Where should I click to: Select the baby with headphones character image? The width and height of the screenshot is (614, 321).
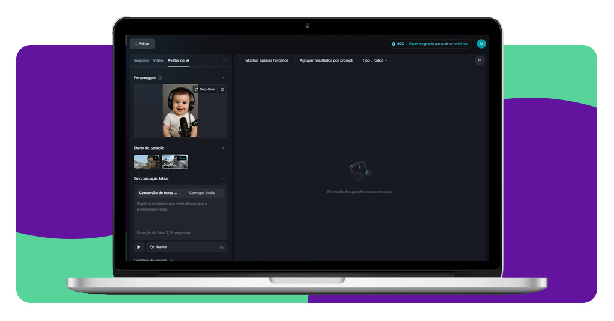(180, 111)
